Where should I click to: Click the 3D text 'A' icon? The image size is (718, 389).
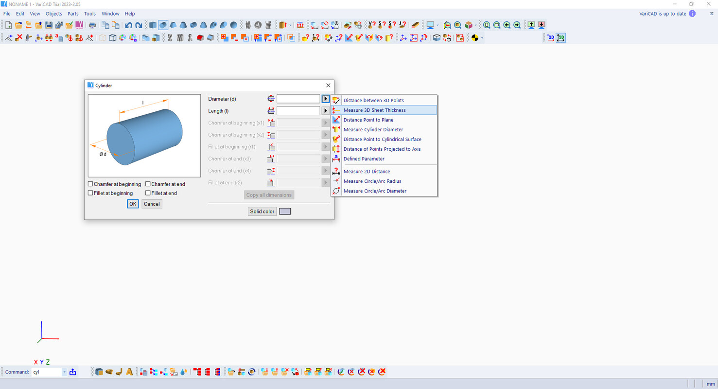click(129, 371)
